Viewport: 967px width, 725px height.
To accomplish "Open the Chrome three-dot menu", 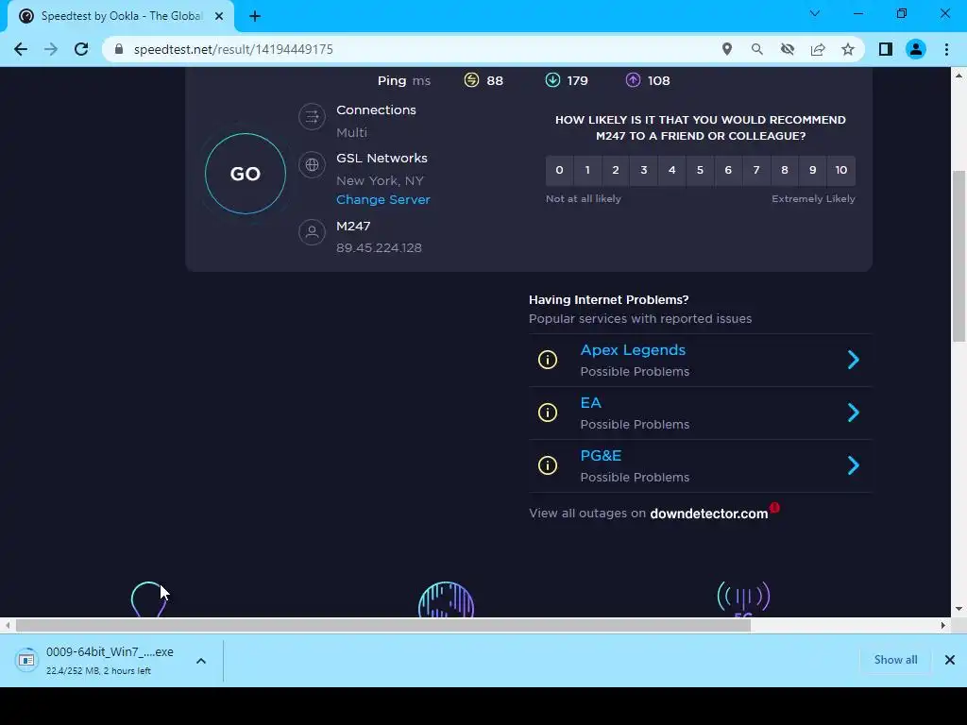I will pyautogui.click(x=946, y=49).
